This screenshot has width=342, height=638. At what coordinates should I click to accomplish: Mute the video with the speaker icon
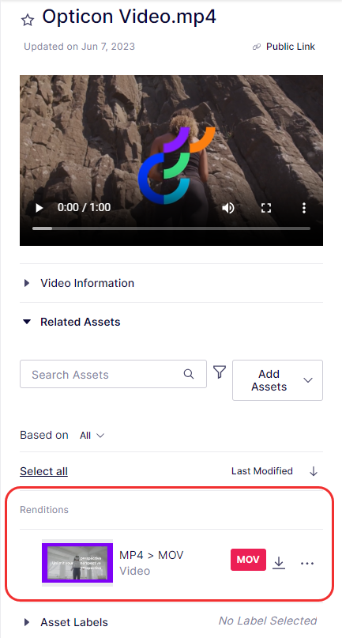pyautogui.click(x=228, y=208)
